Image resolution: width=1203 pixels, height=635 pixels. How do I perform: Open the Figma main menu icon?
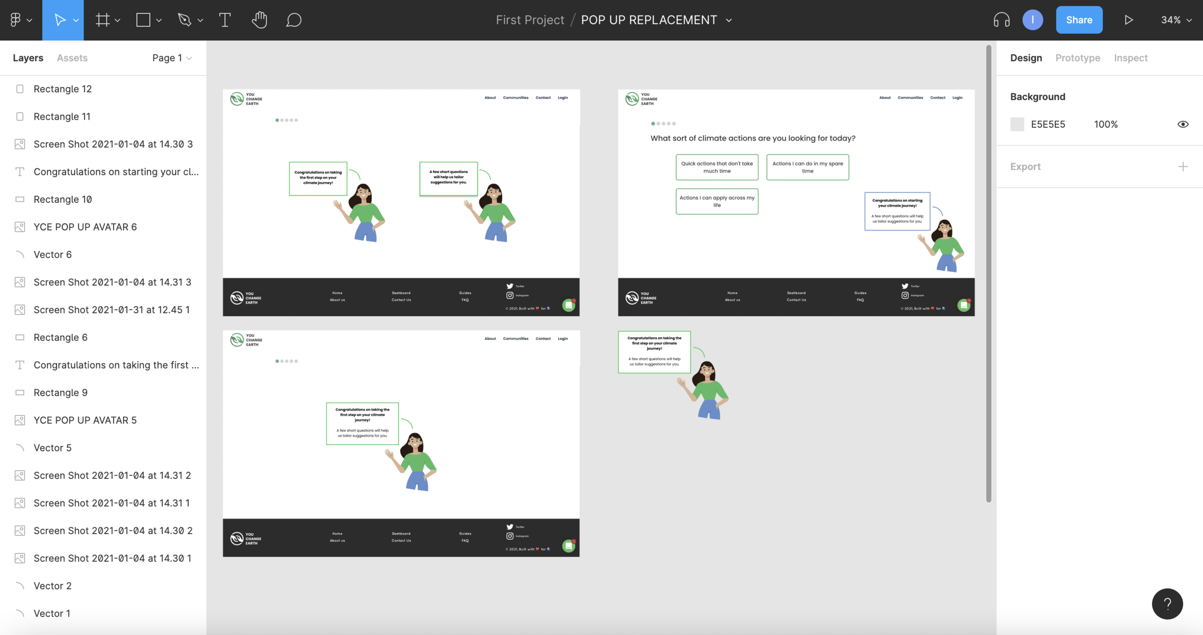(15, 20)
